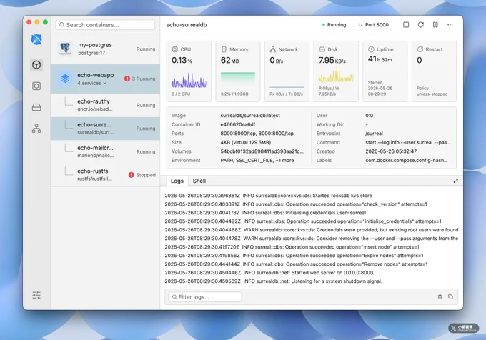Click the Uptime value 41h 32m
Viewport: 486px width, 340px height.
coord(380,59)
